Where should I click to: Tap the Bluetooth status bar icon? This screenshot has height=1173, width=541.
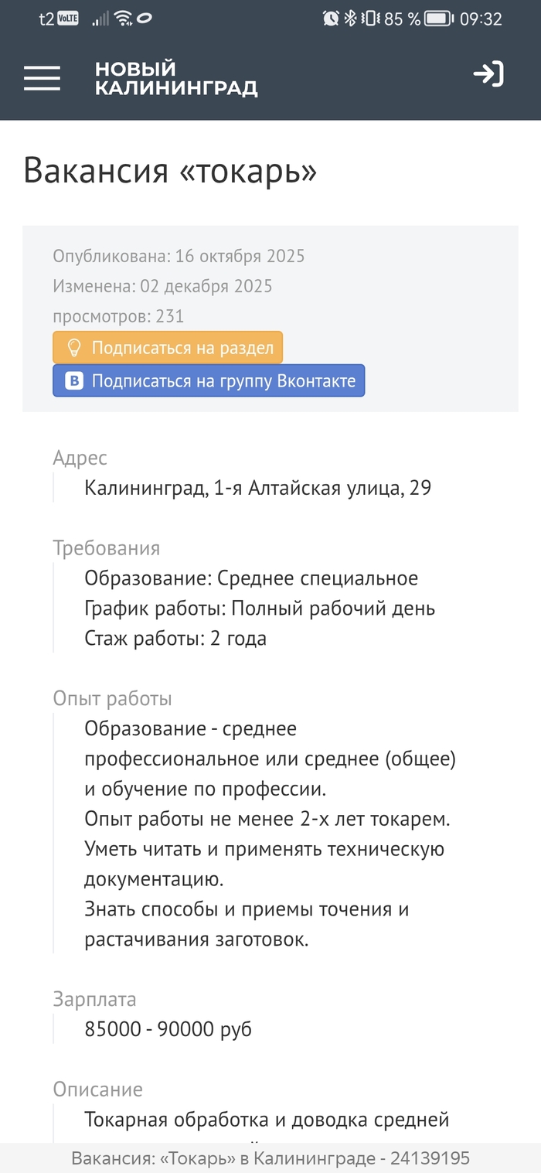(350, 19)
